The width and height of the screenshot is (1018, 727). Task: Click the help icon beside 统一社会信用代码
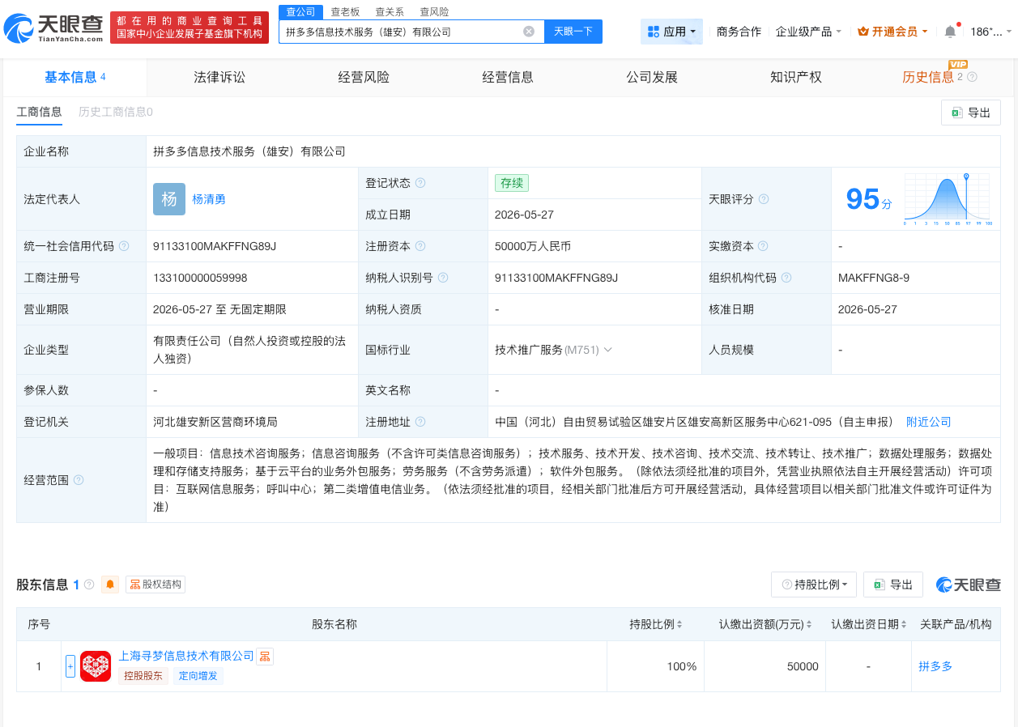pos(124,246)
